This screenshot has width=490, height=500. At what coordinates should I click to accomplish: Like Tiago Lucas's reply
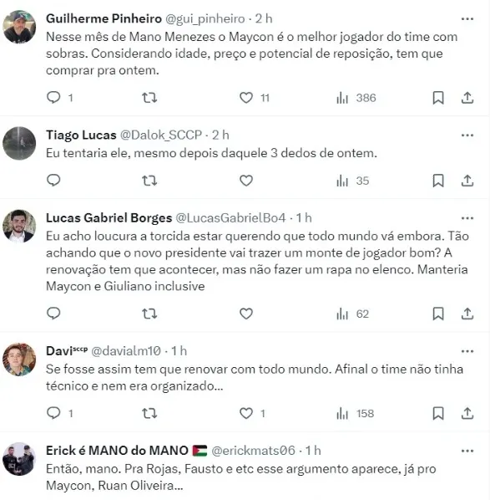246,181
